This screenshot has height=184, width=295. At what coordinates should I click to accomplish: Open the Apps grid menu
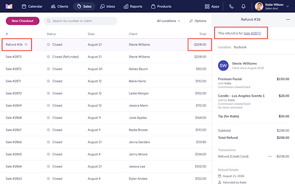coord(212,6)
